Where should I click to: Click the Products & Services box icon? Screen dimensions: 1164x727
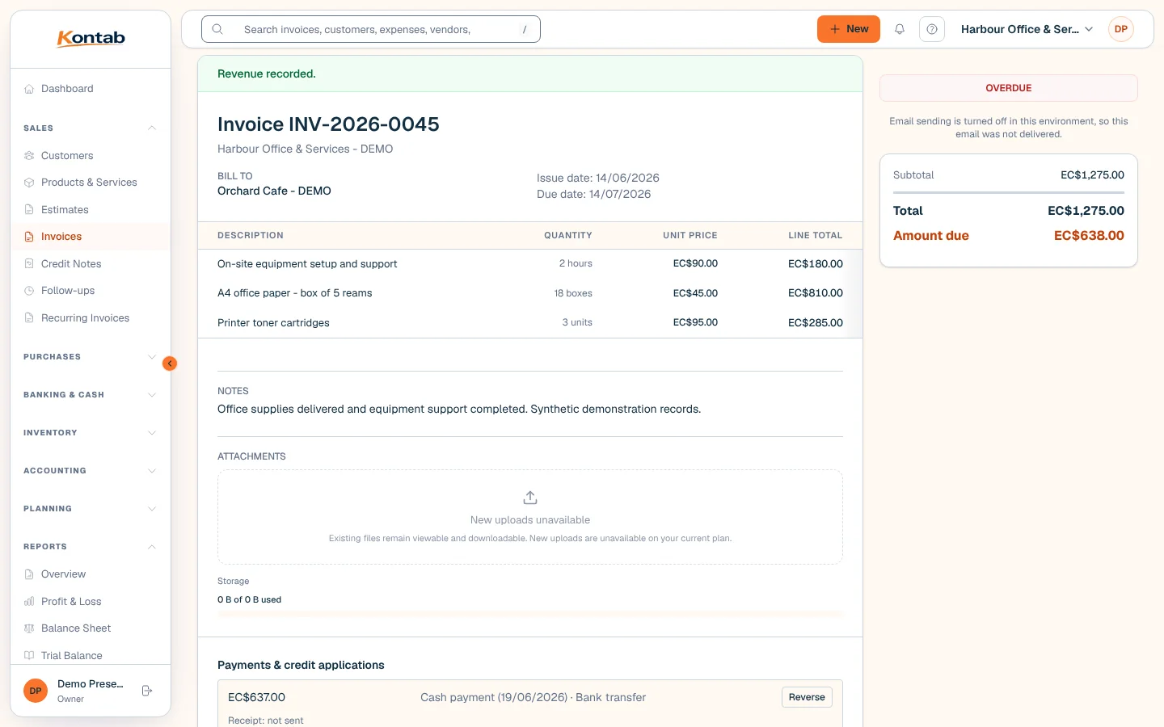29,183
